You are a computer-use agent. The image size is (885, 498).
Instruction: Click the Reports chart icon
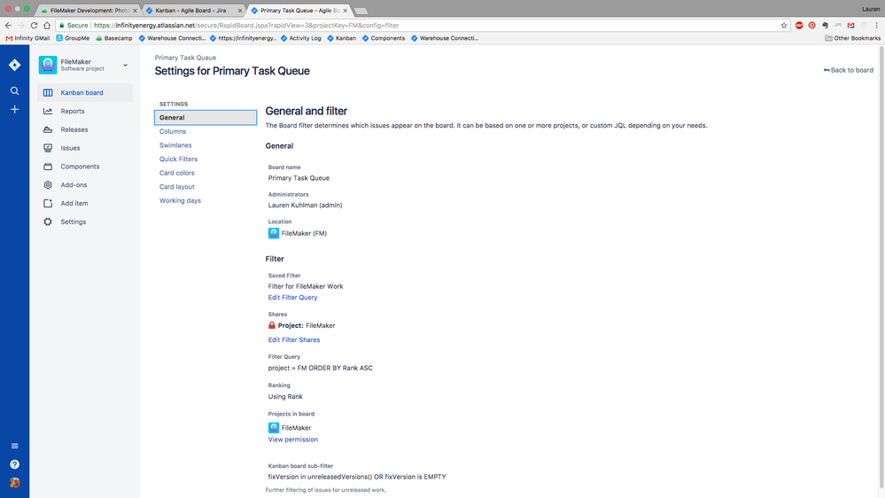[48, 112]
